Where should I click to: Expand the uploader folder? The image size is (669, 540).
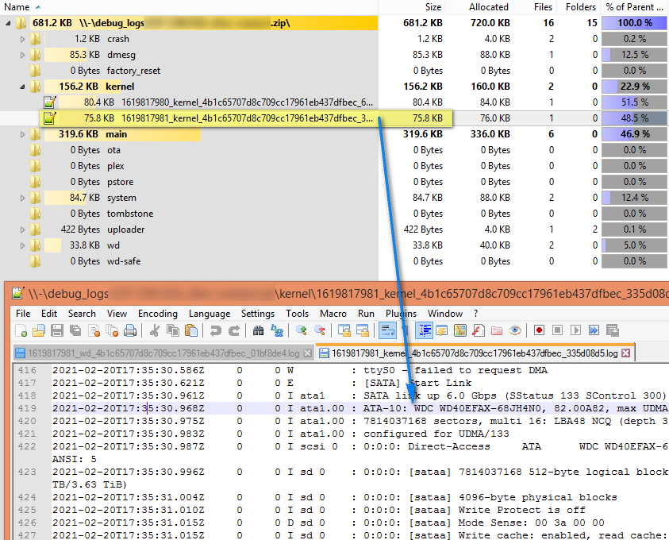click(x=22, y=229)
